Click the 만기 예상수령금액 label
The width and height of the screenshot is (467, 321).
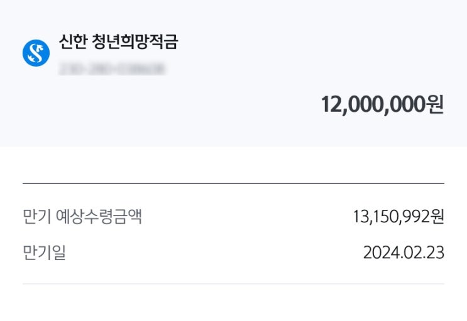click(82, 217)
